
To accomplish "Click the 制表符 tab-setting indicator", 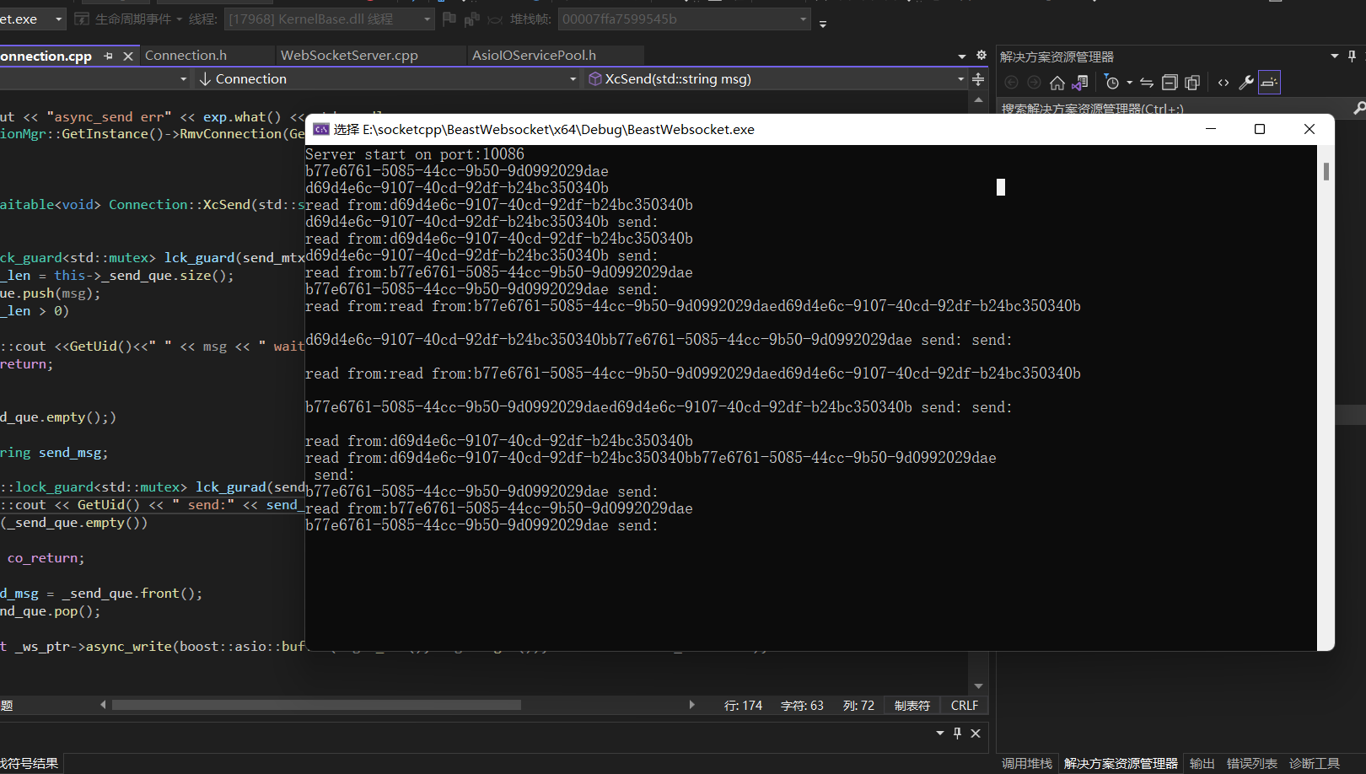I will [x=912, y=706].
